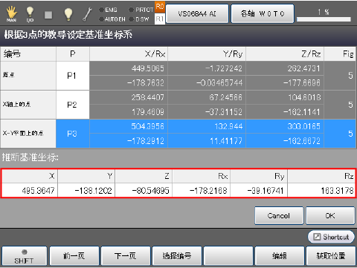Tap the MAN hand mode icon
The height and width of the screenshot is (268, 357).
click(x=11, y=14)
